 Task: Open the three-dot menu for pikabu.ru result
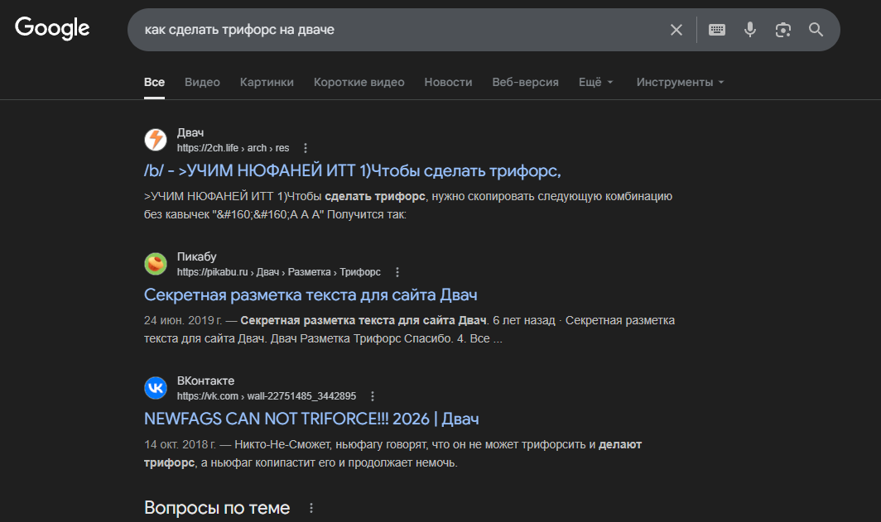397,272
